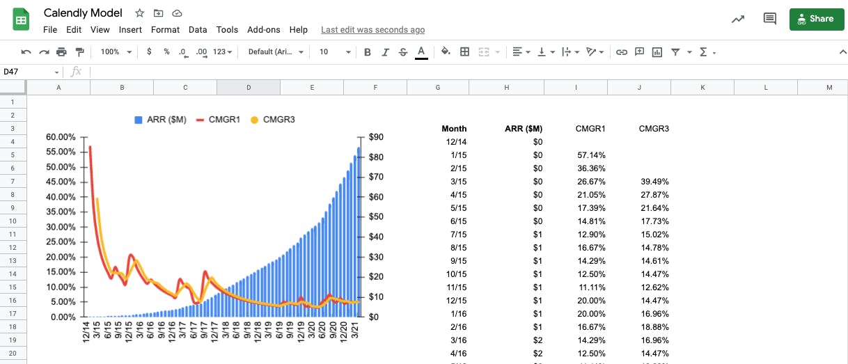Select column H header
This screenshot has width=848, height=364.
click(x=507, y=87)
